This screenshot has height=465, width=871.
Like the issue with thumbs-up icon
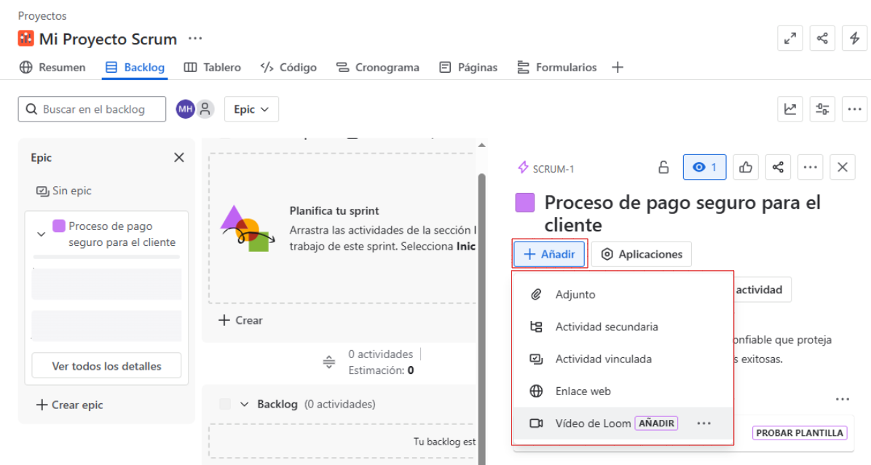pos(745,167)
